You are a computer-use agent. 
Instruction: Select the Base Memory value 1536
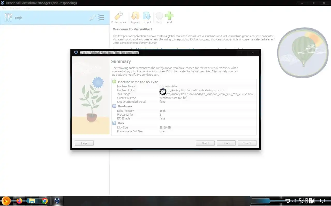162,111
